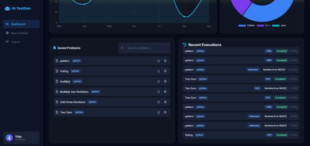
Task: Click the Saved Problems heading
Action: (x=69, y=48)
